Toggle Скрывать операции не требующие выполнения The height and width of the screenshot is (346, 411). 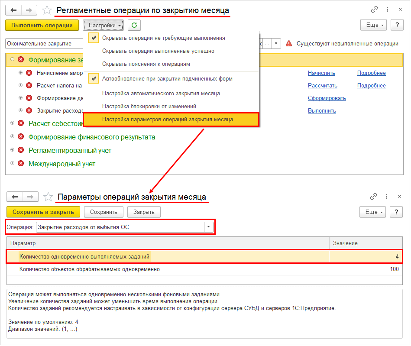coord(171,38)
